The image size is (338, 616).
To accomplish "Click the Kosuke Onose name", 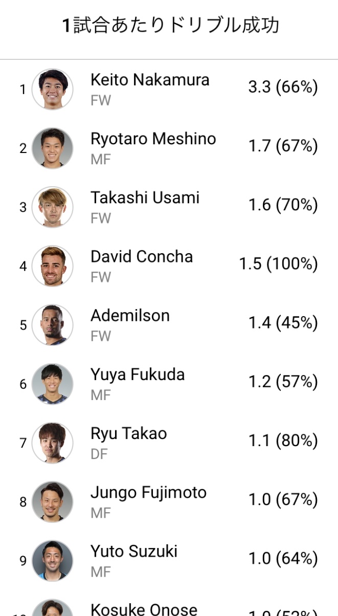I will pos(144,609).
